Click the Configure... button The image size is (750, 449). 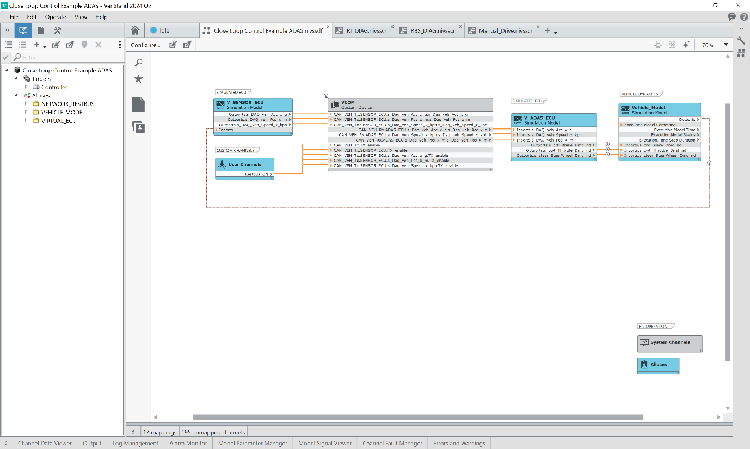[x=145, y=45]
